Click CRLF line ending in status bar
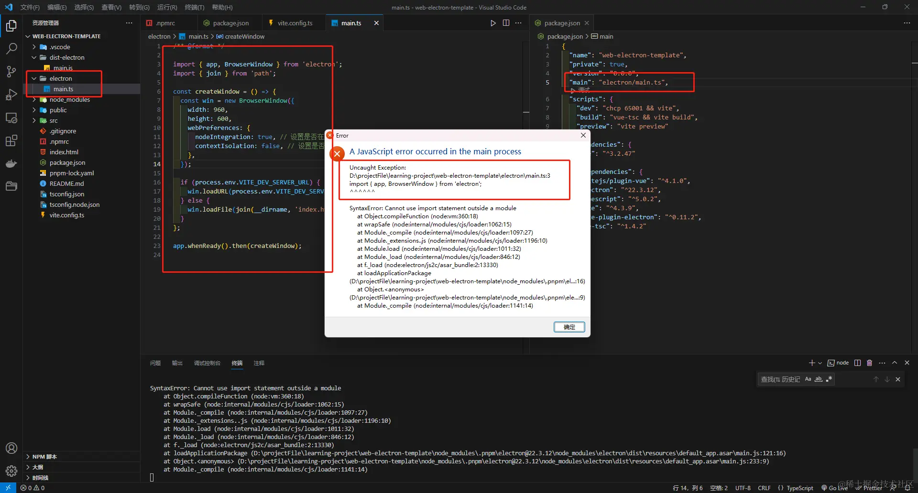 pos(764,488)
